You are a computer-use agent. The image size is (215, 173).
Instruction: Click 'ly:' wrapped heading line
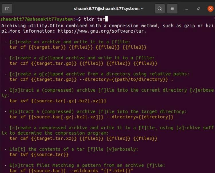point(5,95)
